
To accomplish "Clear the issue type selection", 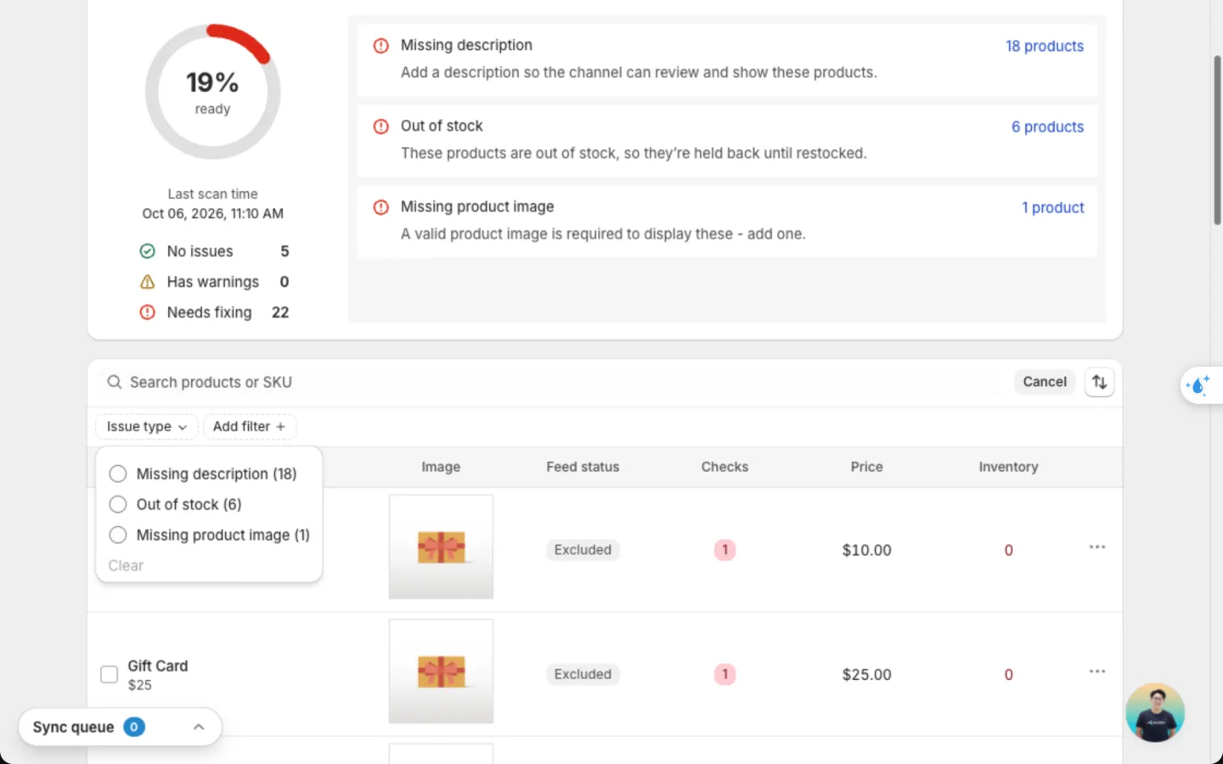I will click(126, 565).
